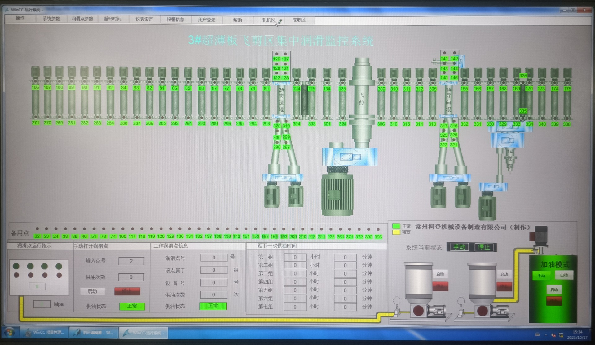Click the 润滑点号 field
Image resolution: width=595 pixels, height=345 pixels.
[x=214, y=258]
